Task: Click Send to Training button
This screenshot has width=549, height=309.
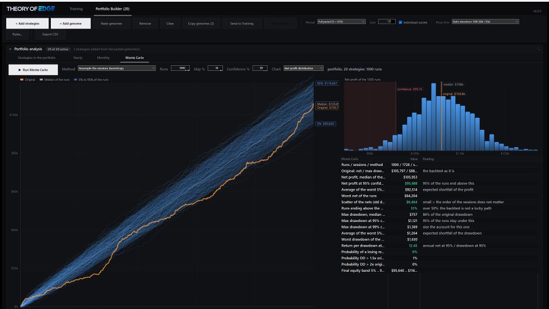Action: tap(241, 23)
